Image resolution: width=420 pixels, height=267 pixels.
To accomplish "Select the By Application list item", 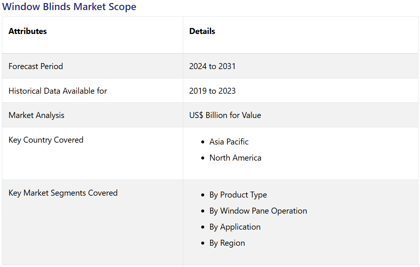I will 235,227.
